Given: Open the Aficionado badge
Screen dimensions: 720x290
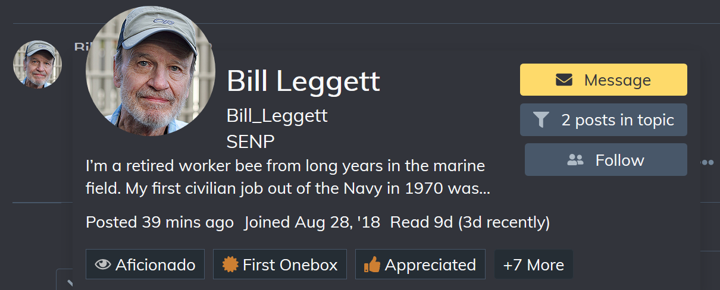Looking at the screenshot, I should coord(145,264).
